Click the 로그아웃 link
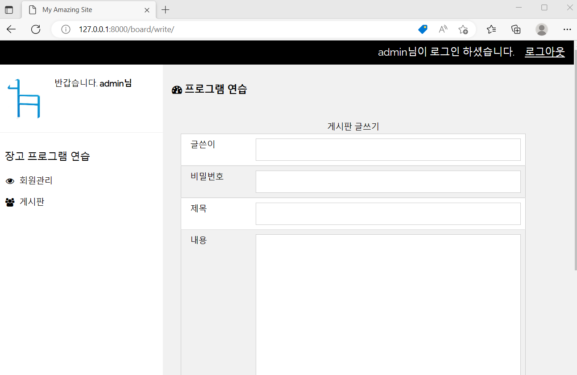The width and height of the screenshot is (577, 375). click(x=545, y=52)
